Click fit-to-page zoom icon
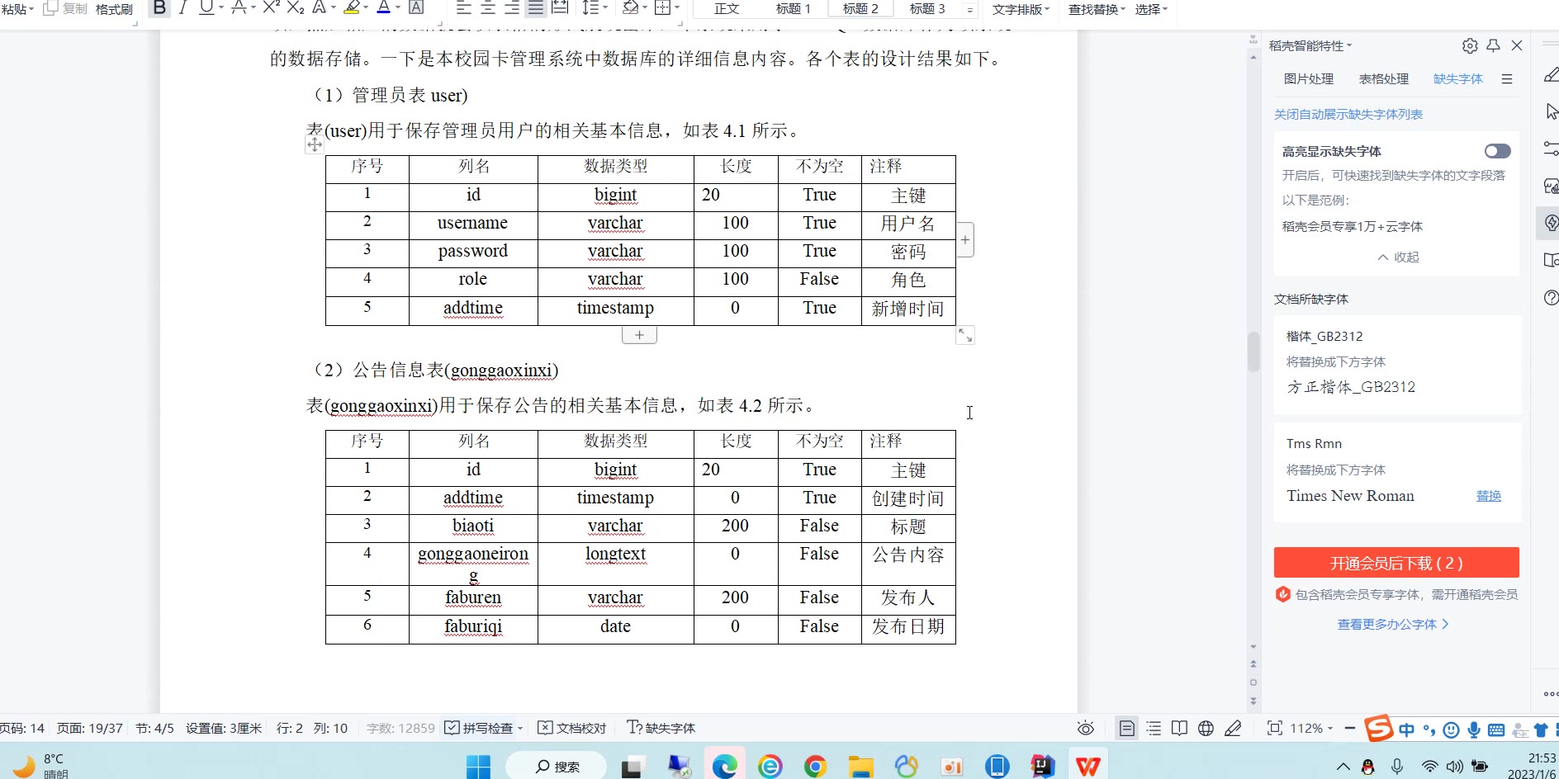Screen dimensions: 1559x779 [x=1275, y=728]
